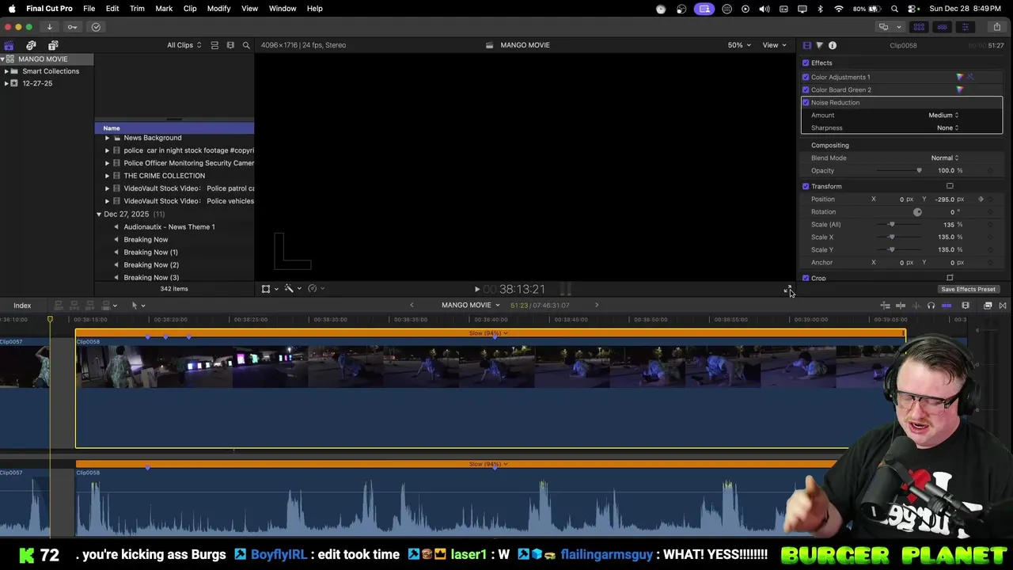The height and width of the screenshot is (570, 1013).
Task: Open the Color inspector triangle icon
Action: coord(819,45)
